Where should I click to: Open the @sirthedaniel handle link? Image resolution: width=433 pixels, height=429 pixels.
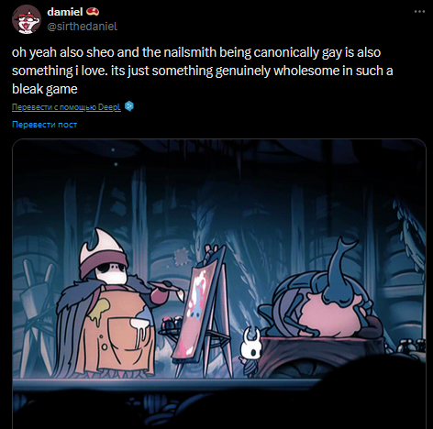click(83, 27)
